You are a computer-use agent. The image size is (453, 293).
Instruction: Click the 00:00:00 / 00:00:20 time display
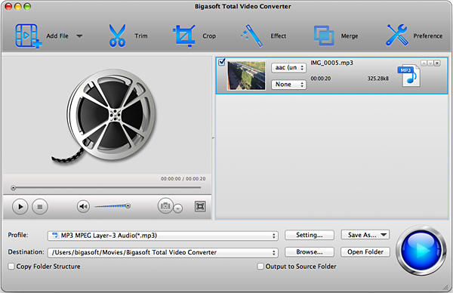[183, 179]
